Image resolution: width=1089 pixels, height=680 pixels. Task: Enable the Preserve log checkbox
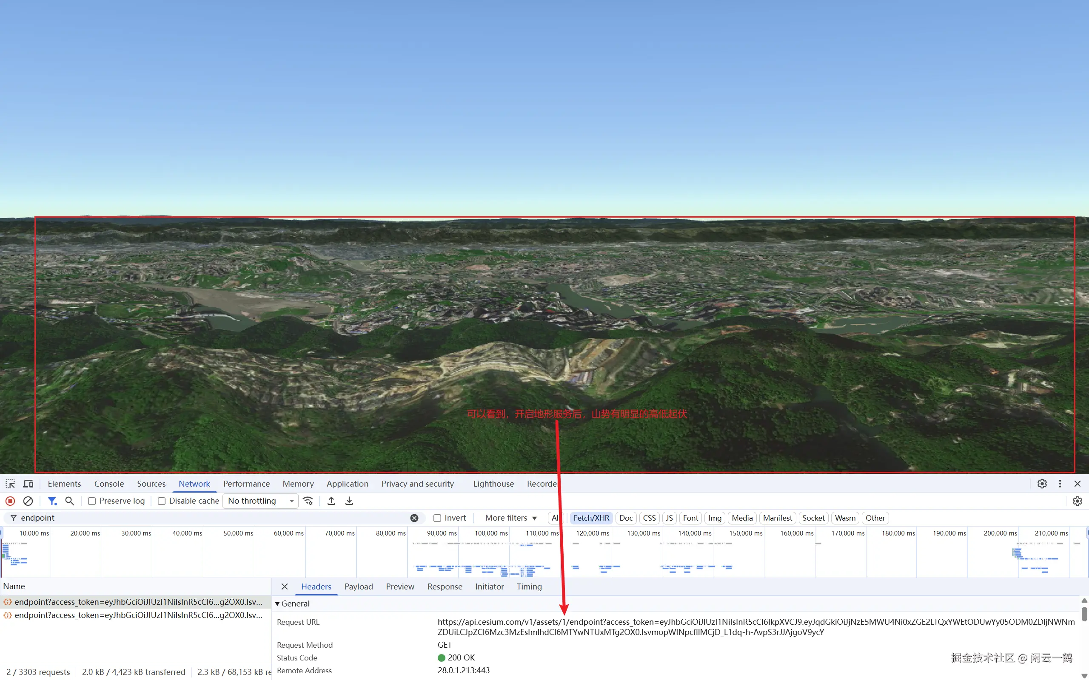[x=92, y=501]
